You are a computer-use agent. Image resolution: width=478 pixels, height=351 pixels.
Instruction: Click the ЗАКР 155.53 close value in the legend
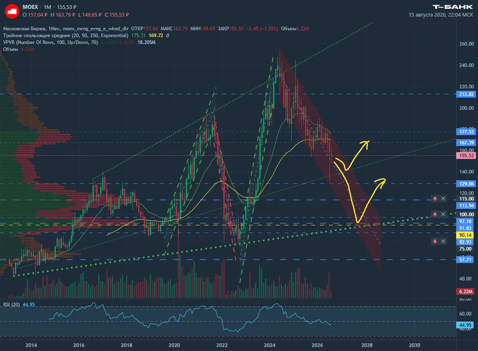pos(231,29)
